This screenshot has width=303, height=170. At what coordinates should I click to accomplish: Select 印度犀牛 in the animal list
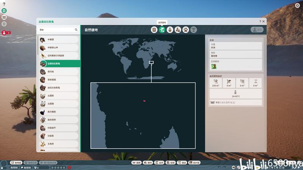click(x=59, y=128)
